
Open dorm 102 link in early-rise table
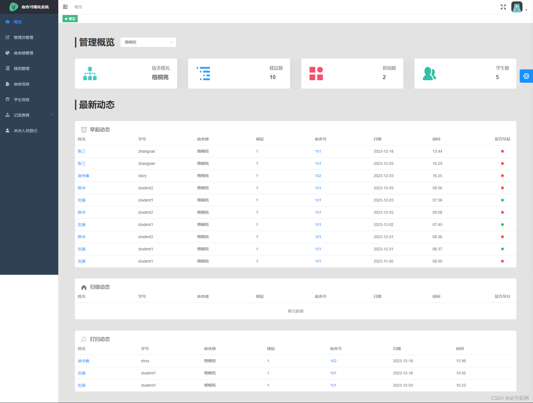tap(318, 176)
